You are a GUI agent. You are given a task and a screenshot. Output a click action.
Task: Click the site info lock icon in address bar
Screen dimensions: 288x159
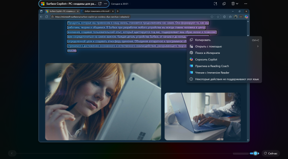coord(53,17)
